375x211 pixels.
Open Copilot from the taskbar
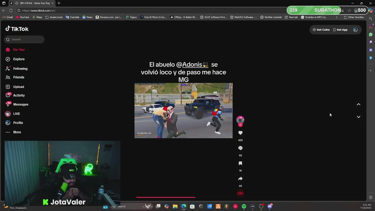pyautogui.click(x=166, y=207)
